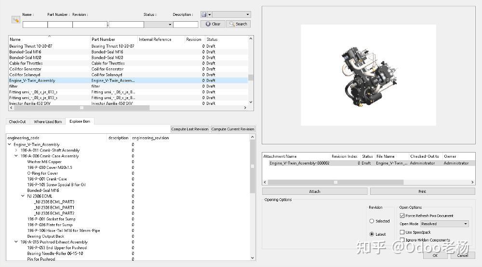
Task: Switch to Explose Bom tab
Action: [x=80, y=121]
